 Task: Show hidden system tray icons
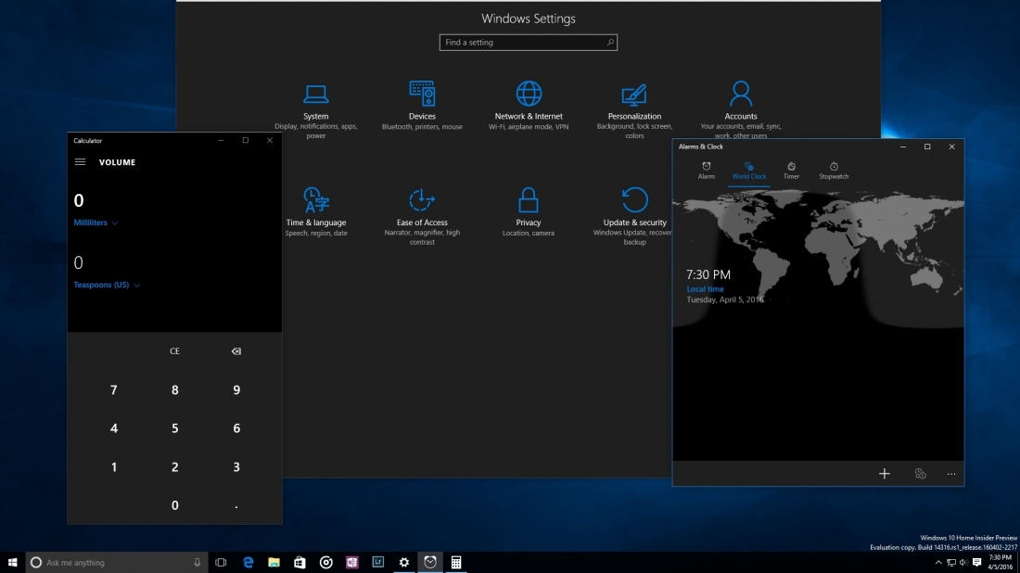938,563
